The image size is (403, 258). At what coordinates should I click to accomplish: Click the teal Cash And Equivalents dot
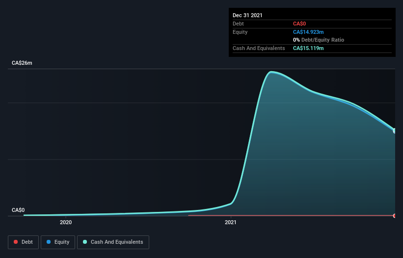(85, 242)
